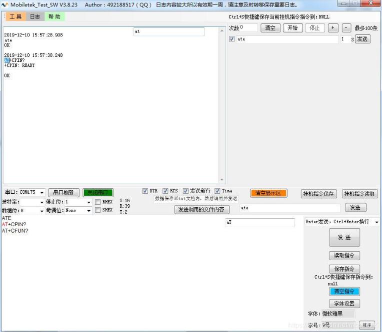Toggle the DTR checkbox
The image size is (382, 332).
click(145, 191)
